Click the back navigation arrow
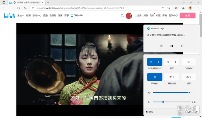The image size is (202, 118). pyautogui.click(x=4, y=8)
